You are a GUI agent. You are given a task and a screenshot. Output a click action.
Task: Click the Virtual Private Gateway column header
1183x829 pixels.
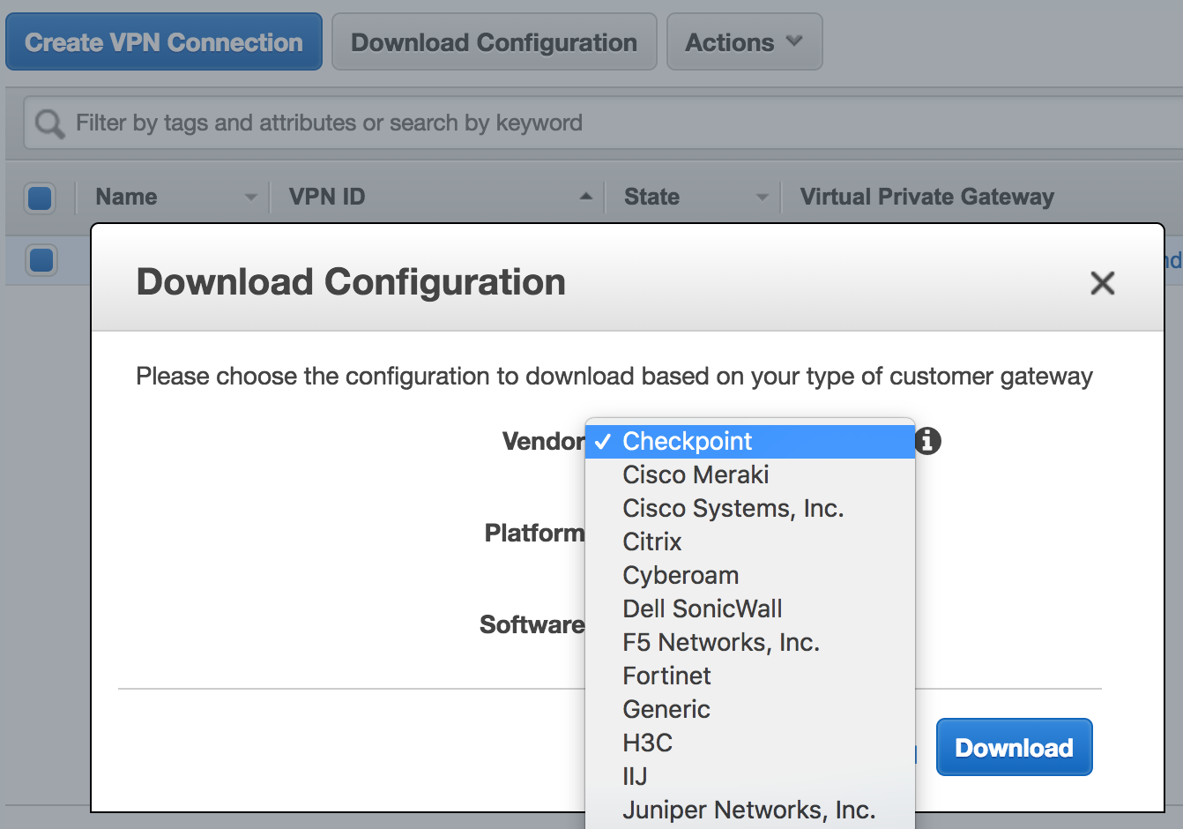[x=926, y=197]
